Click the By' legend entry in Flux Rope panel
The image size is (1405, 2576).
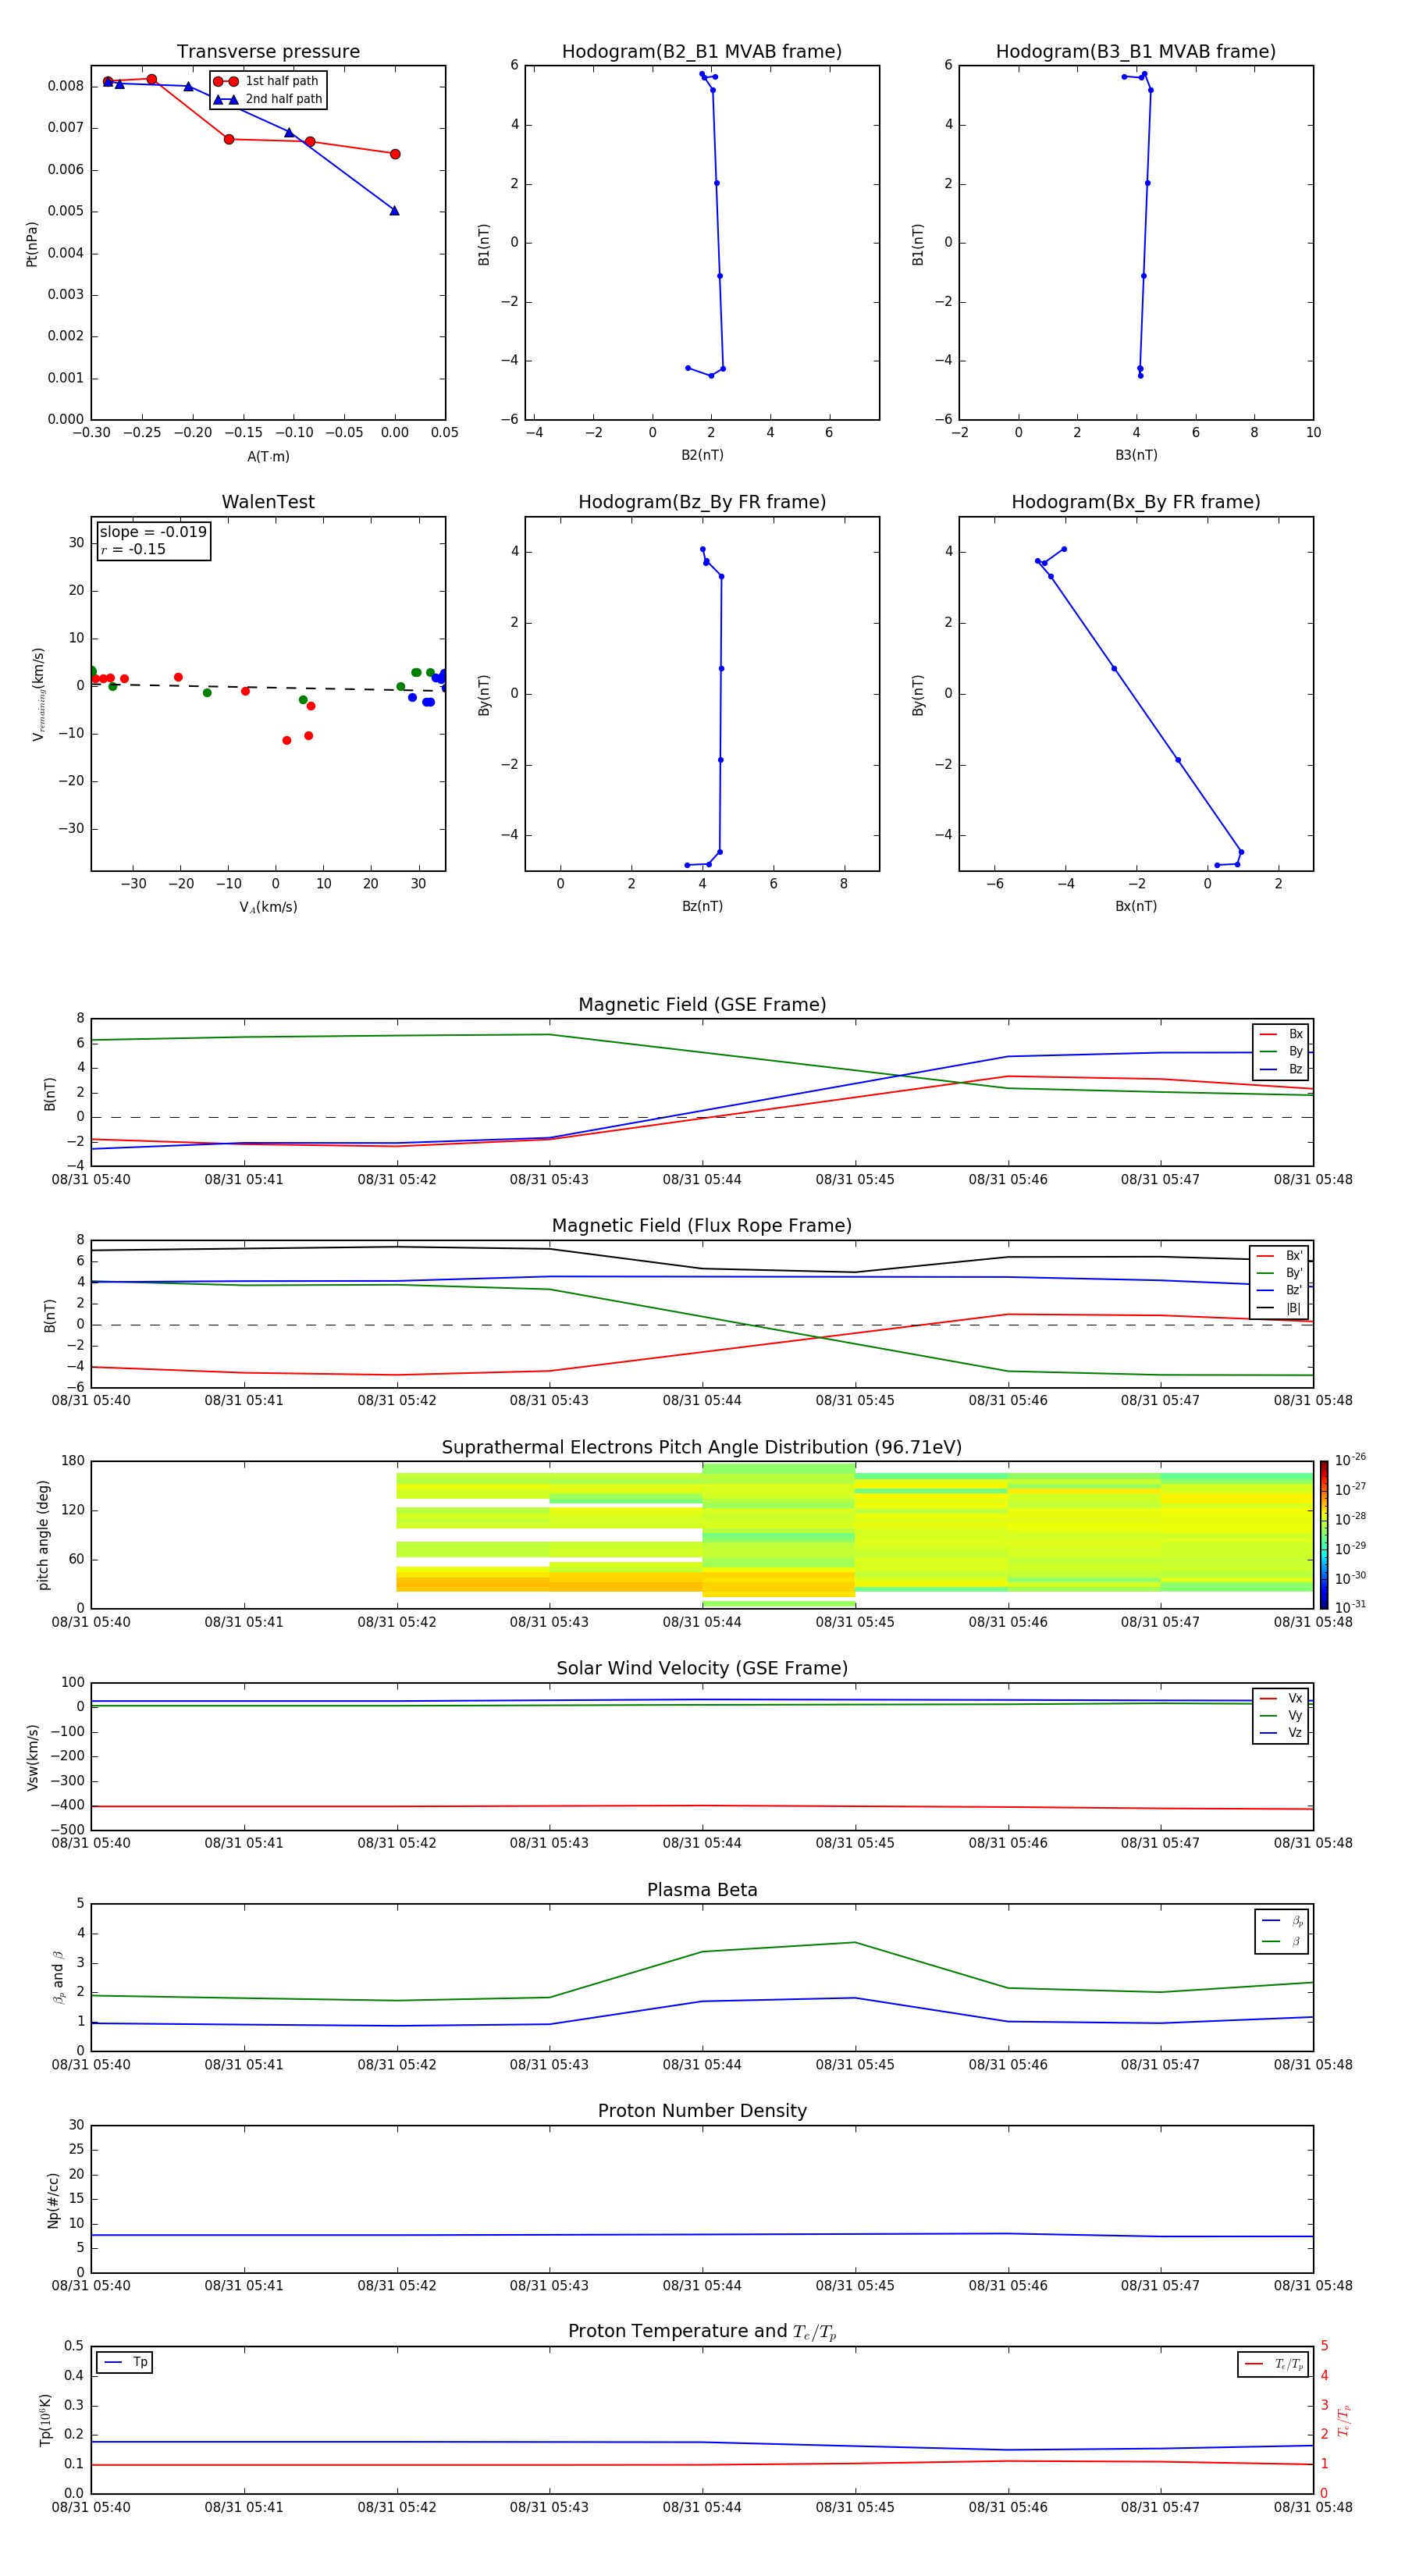pyautogui.click(x=1280, y=1273)
